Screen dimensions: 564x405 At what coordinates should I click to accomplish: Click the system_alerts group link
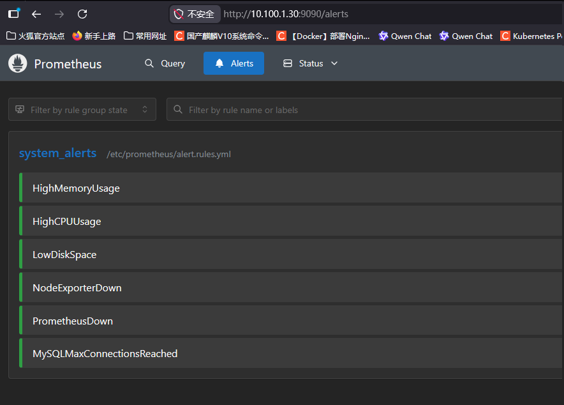point(57,153)
